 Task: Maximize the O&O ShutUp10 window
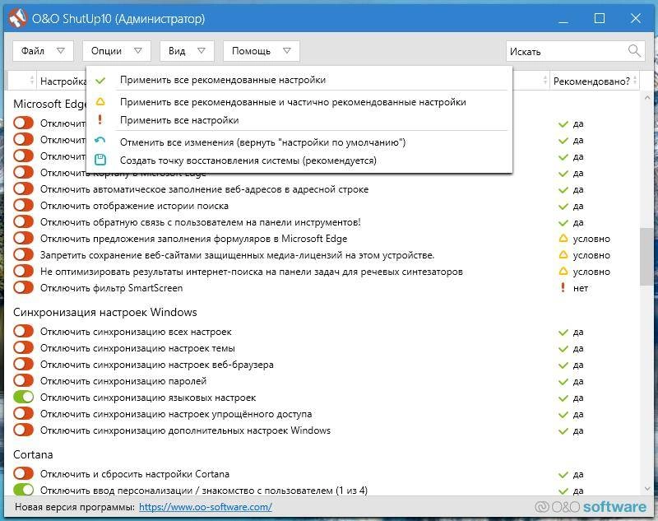pos(600,18)
